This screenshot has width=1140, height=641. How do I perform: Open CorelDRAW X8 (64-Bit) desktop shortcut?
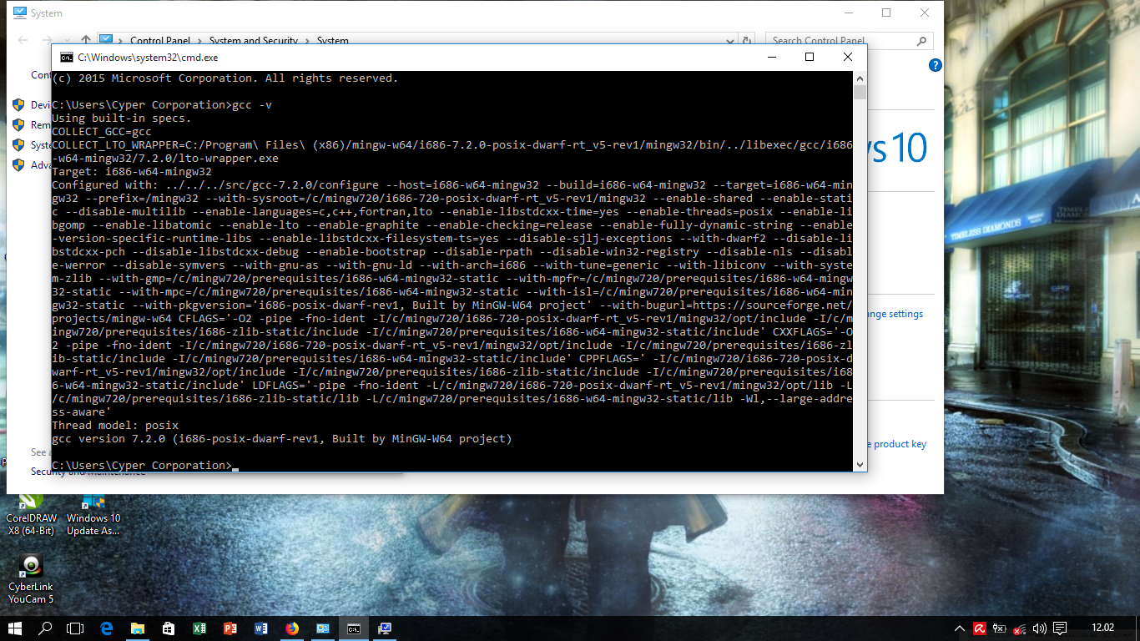[31, 514]
